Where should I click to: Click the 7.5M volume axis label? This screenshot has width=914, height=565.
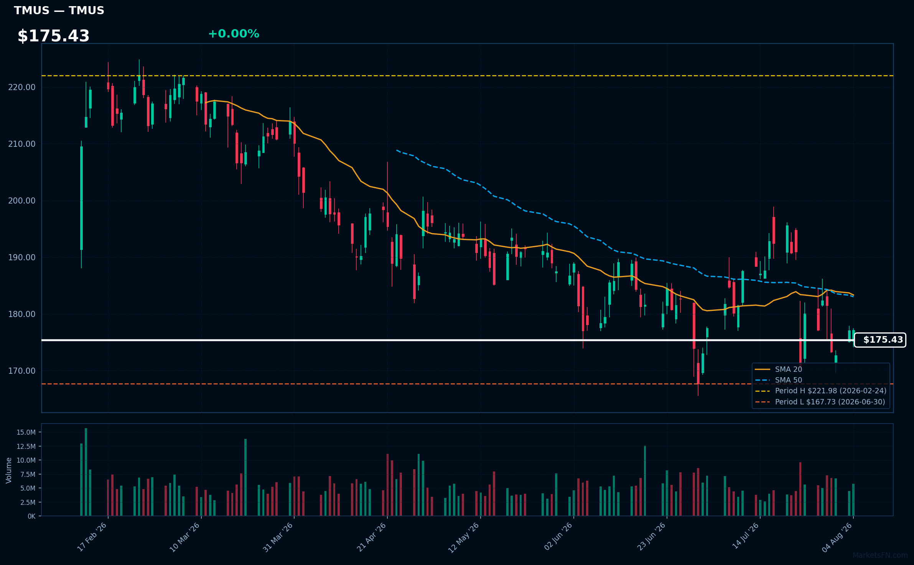28,475
